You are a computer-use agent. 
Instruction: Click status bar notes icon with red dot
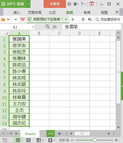[5, 140]
